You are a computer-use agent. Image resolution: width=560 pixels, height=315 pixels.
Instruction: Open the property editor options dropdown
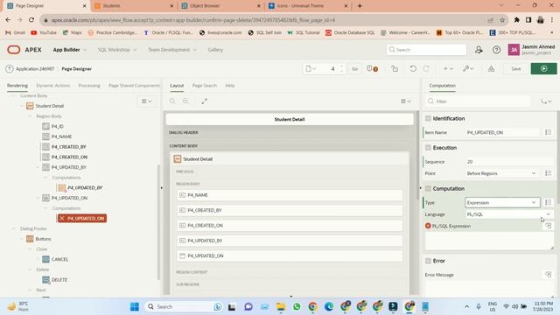(546, 101)
